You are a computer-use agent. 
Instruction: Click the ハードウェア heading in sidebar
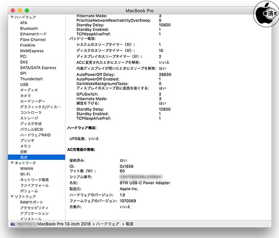(x=25, y=17)
